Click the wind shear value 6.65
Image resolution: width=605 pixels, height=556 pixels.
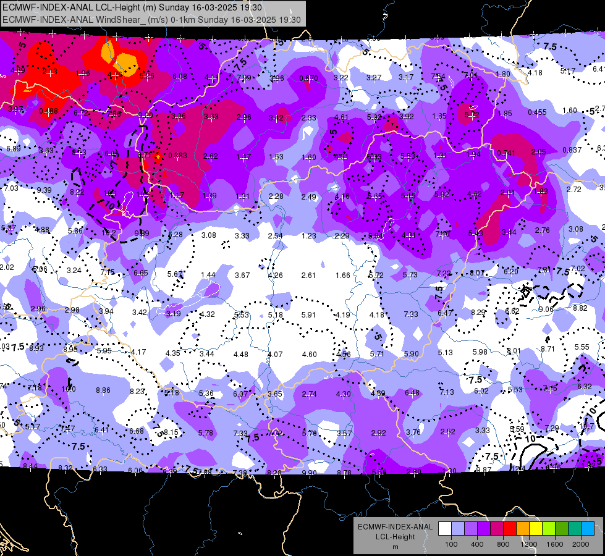point(141,272)
